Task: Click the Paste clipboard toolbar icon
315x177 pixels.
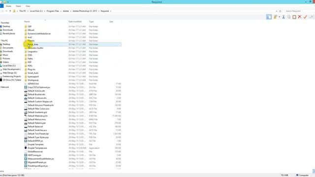Action: tap(294, 17)
